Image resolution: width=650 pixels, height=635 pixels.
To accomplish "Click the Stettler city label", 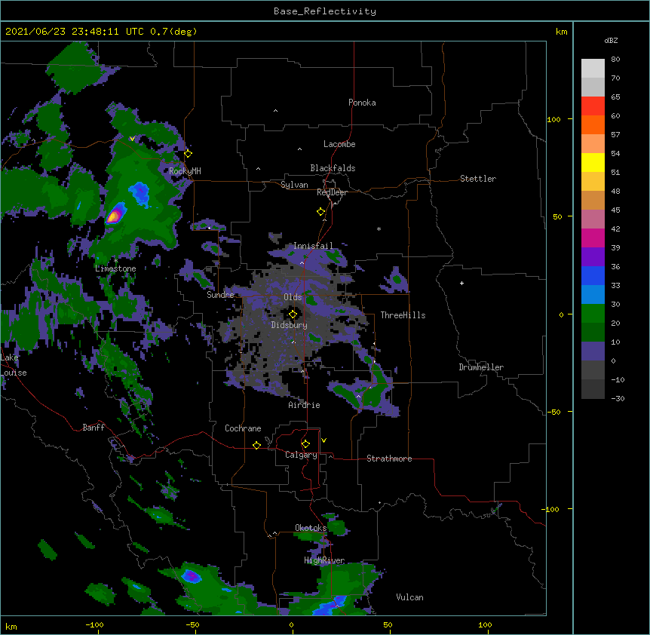I will (x=478, y=179).
